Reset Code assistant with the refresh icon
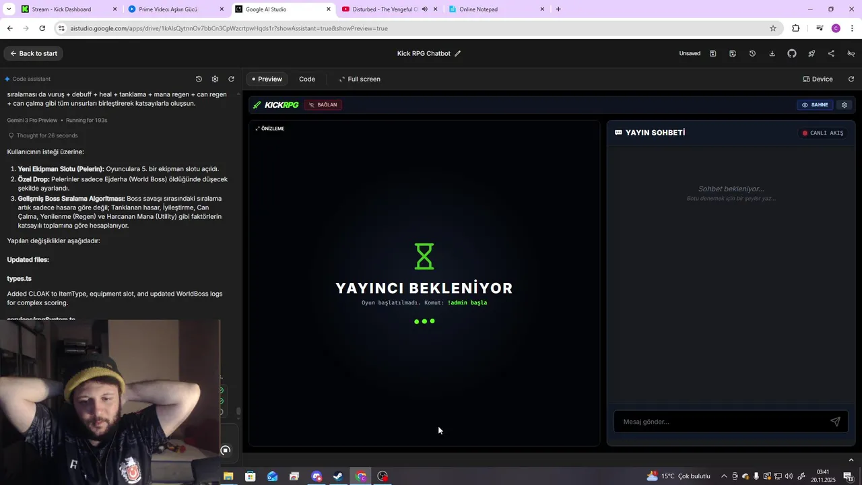This screenshot has width=862, height=485. 231,79
